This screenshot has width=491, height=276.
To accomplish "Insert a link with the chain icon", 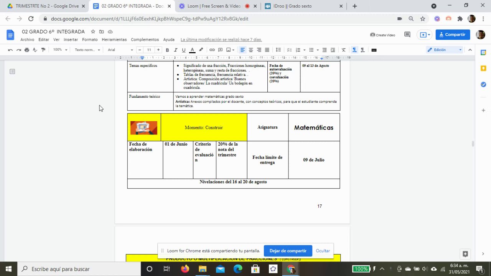I will [212, 50].
